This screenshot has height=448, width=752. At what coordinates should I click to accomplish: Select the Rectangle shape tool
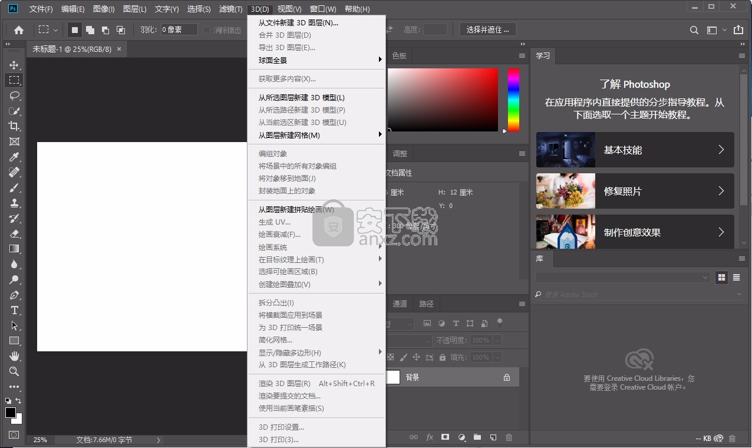point(14,341)
